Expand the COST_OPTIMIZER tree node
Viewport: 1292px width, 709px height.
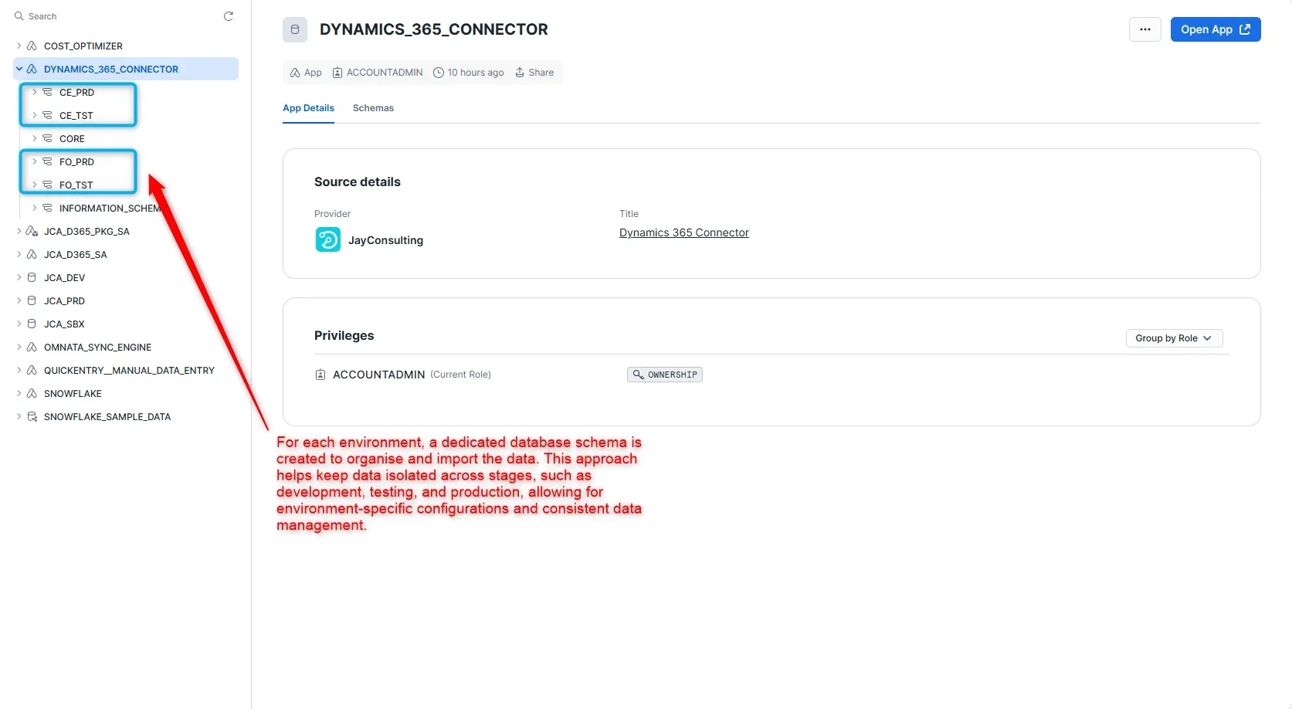click(x=19, y=46)
